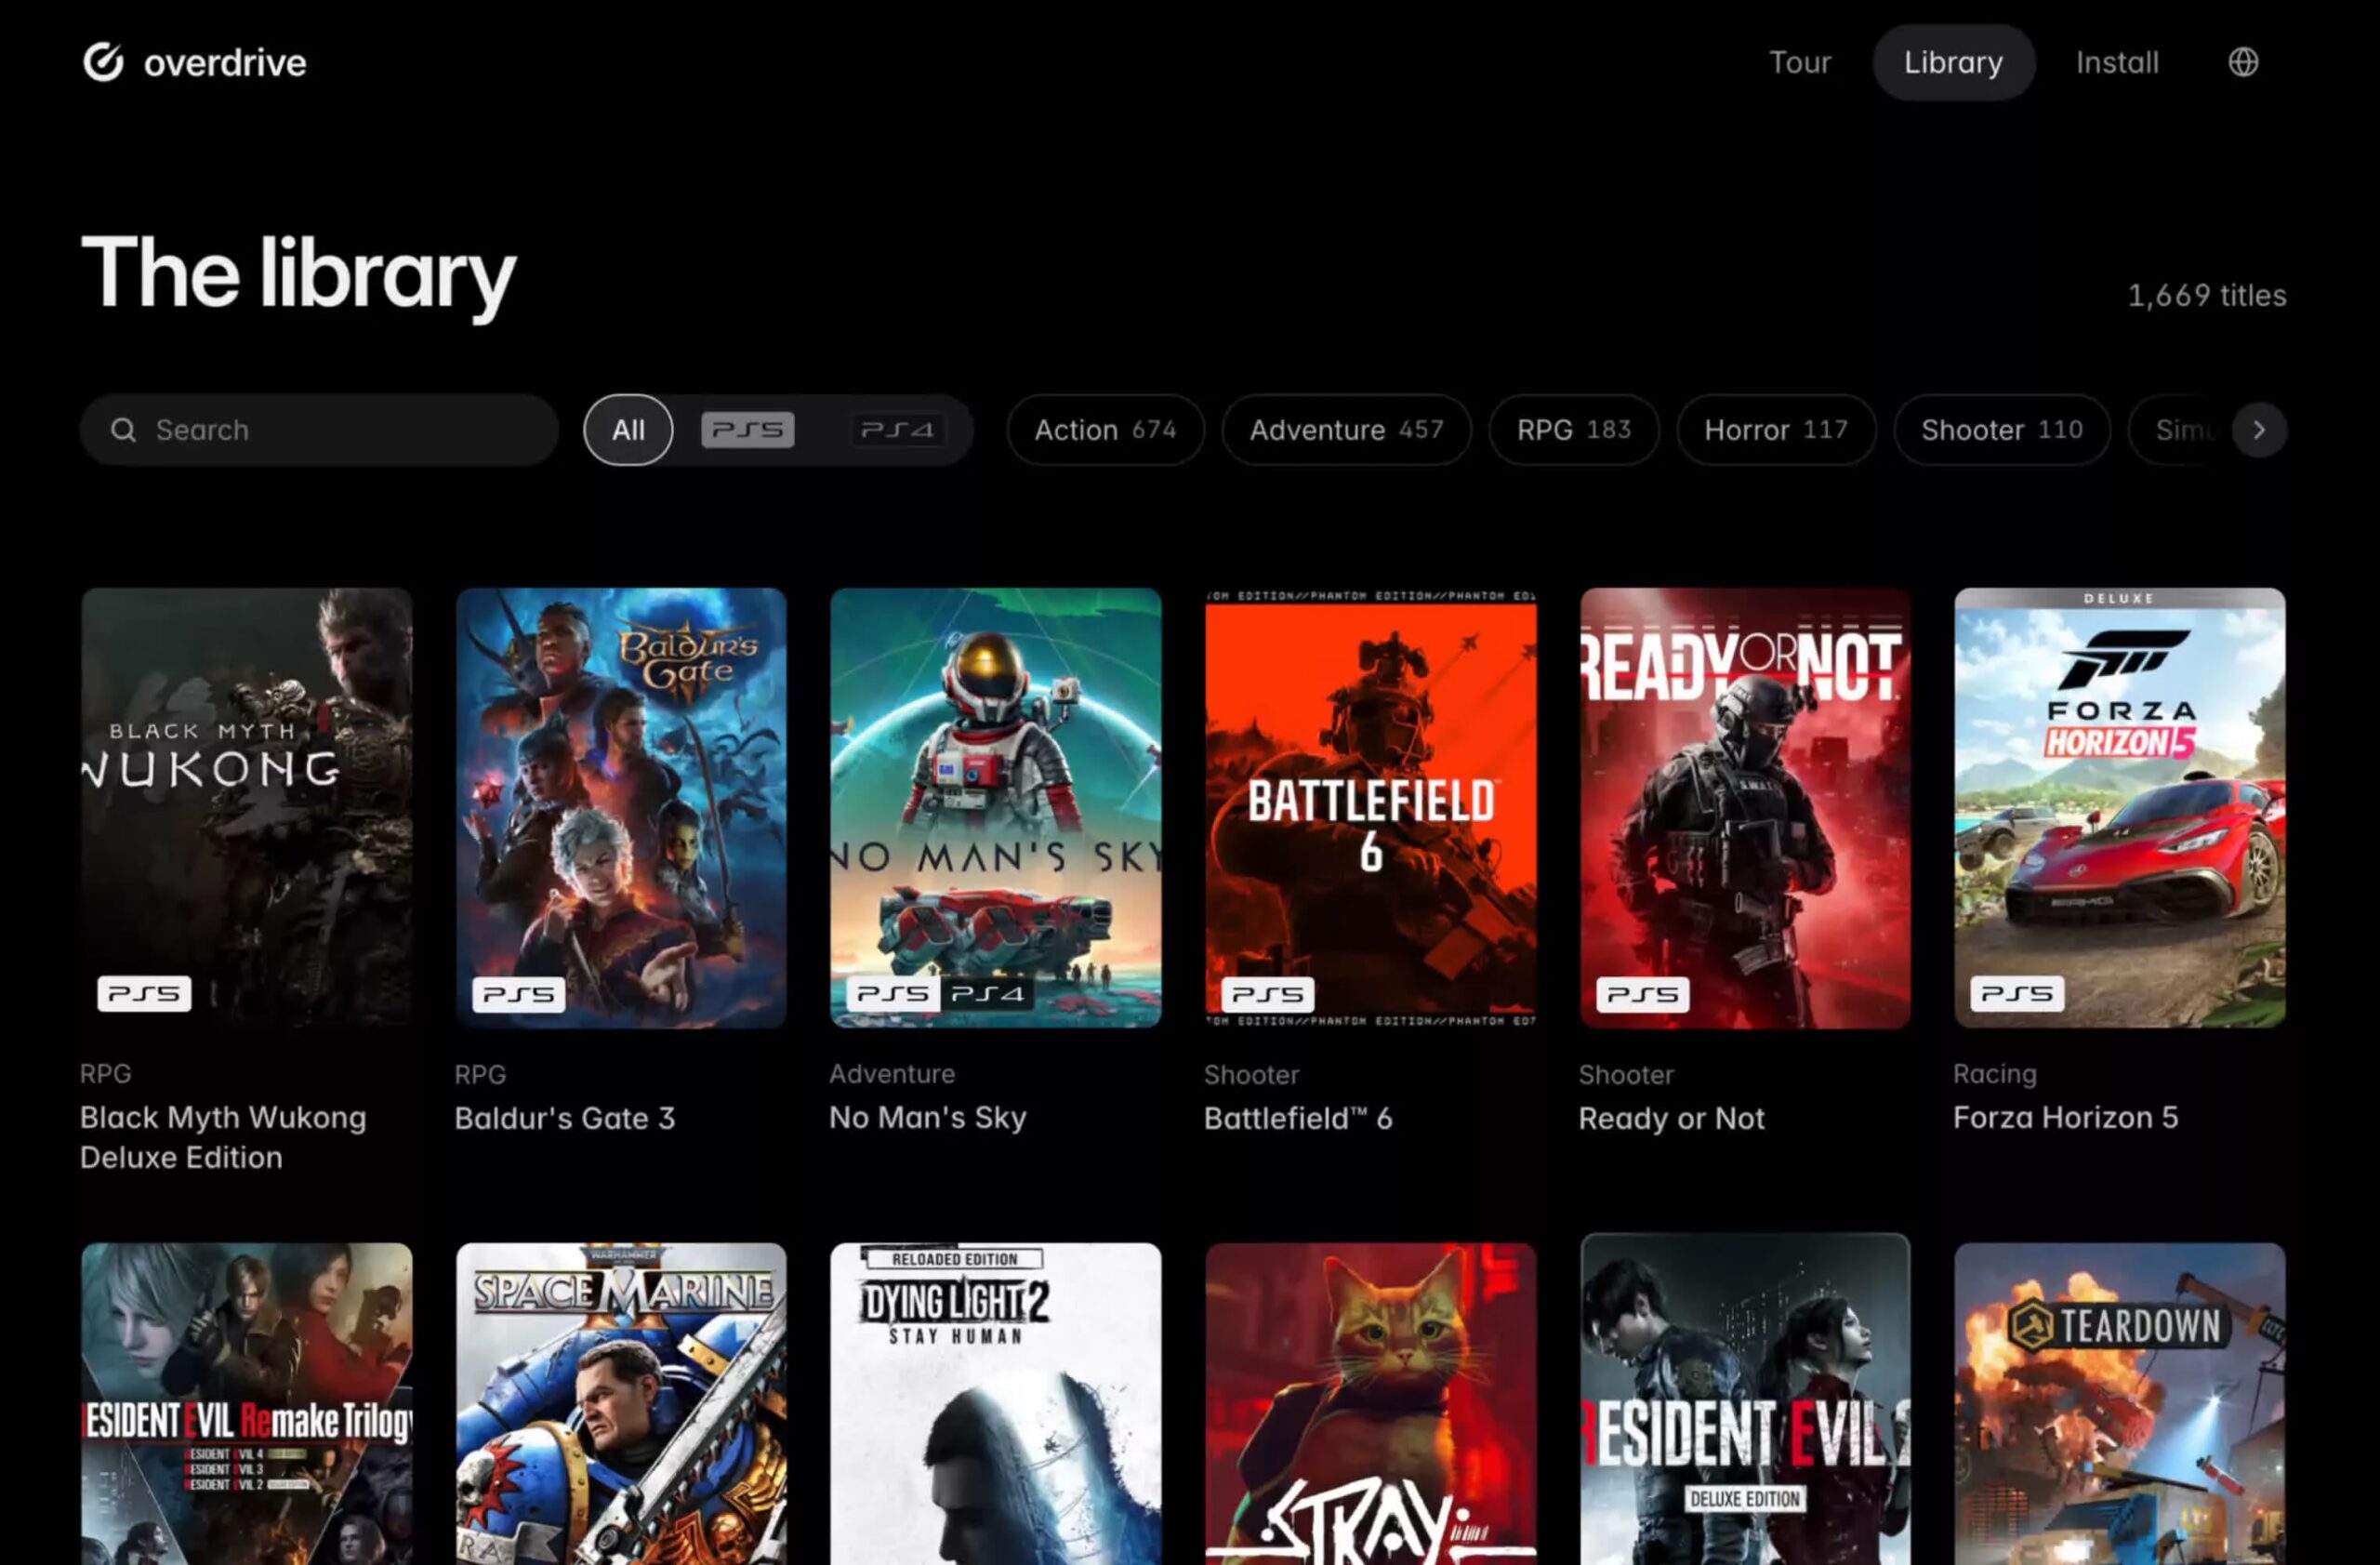This screenshot has width=2380, height=1565.
Task: Toggle the Horror genre filter
Action: [x=1776, y=430]
